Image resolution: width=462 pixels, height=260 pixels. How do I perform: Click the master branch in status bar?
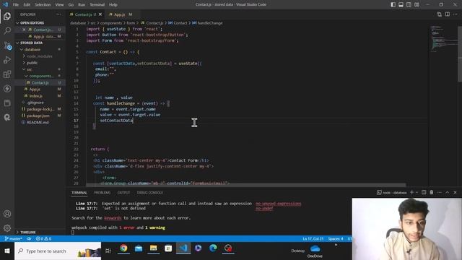pos(14,238)
